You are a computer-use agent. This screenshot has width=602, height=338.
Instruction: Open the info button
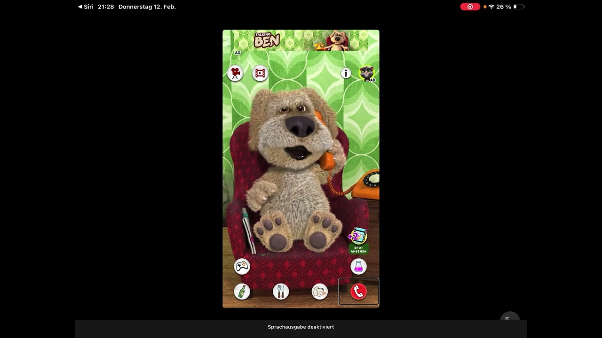346,73
